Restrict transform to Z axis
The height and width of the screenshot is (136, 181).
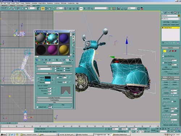[77, 9]
